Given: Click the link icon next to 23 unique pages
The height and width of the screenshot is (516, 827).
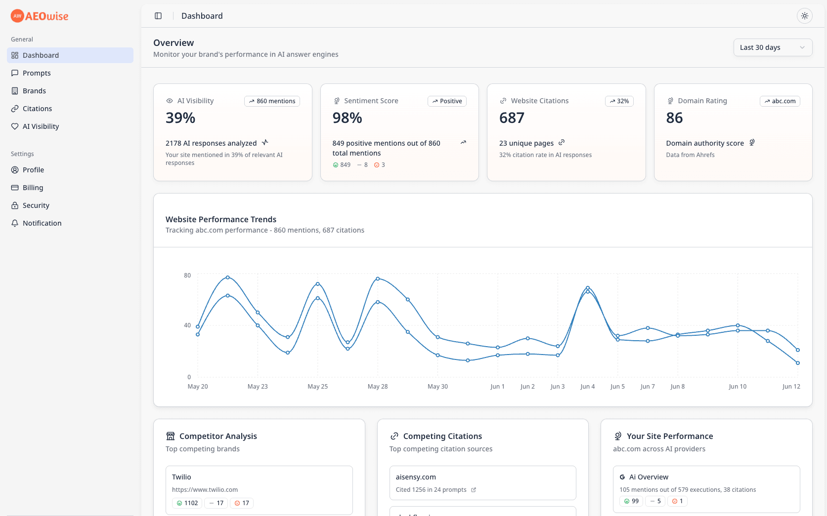Looking at the screenshot, I should click(x=562, y=143).
